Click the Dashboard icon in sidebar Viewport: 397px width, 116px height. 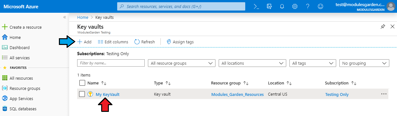(x=5, y=47)
